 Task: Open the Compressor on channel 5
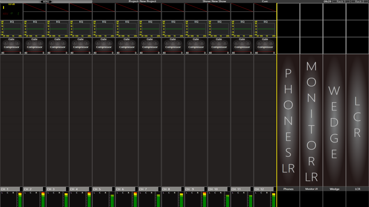104,47
